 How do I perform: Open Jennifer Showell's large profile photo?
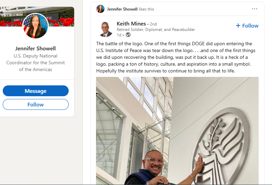coord(36,26)
